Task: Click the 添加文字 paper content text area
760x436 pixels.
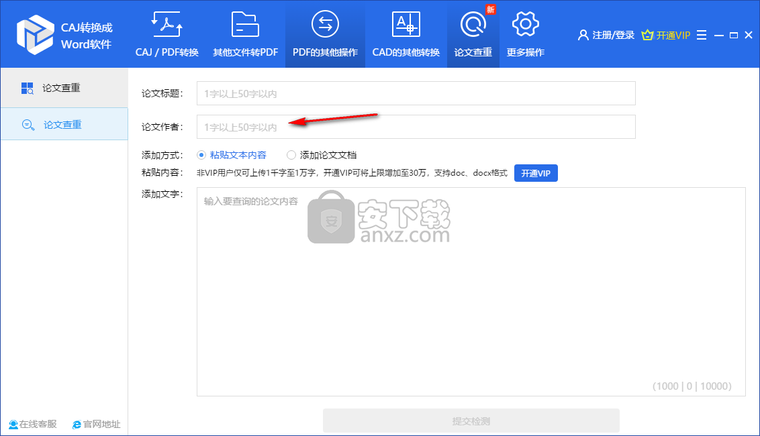Action: (x=471, y=292)
